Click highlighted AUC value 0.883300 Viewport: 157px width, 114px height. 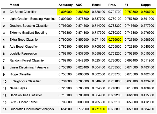point(82,12)
